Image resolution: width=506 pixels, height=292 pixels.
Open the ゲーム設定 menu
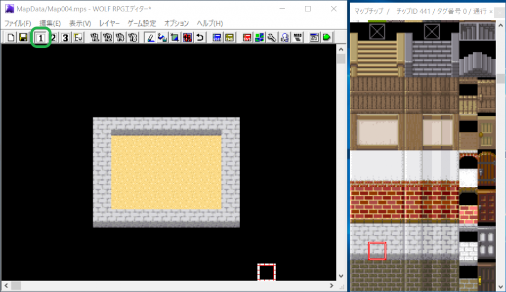point(142,23)
